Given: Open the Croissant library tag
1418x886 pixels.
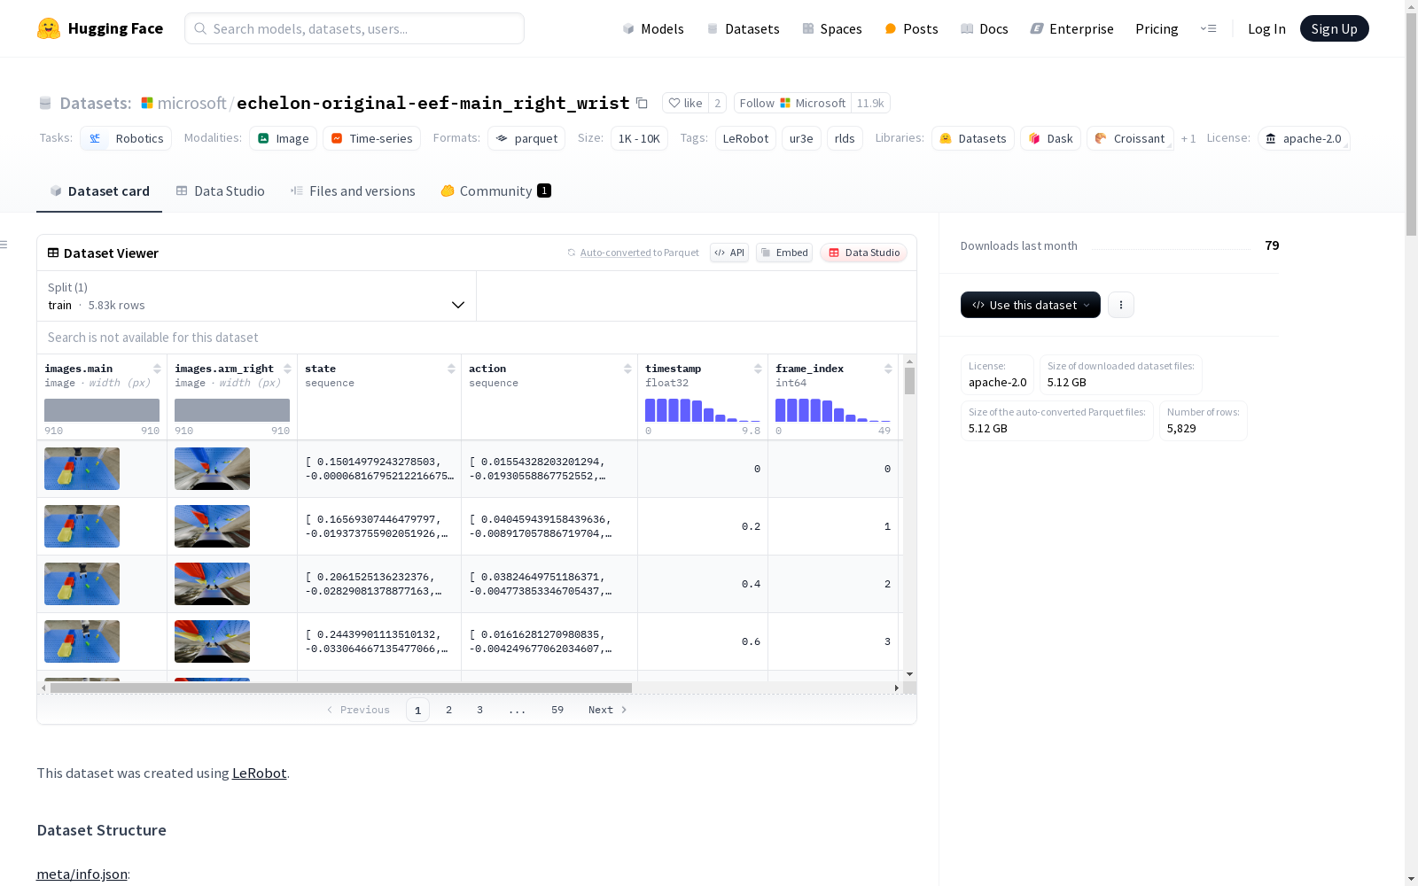Looking at the screenshot, I should pyautogui.click(x=1130, y=138).
